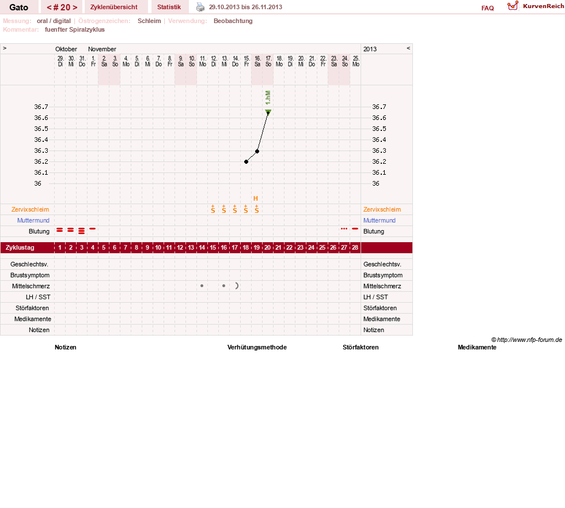This screenshot has height=508, width=565.
Task: Select the 36.2 temperature point on 15. Fr
Action: coord(246,161)
